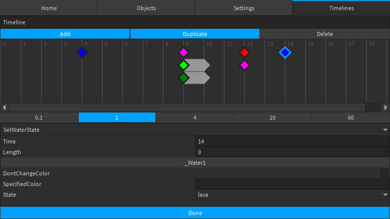Screen dimensions: 390x219
Task: Click the _Water1 object header
Action: [195, 163]
